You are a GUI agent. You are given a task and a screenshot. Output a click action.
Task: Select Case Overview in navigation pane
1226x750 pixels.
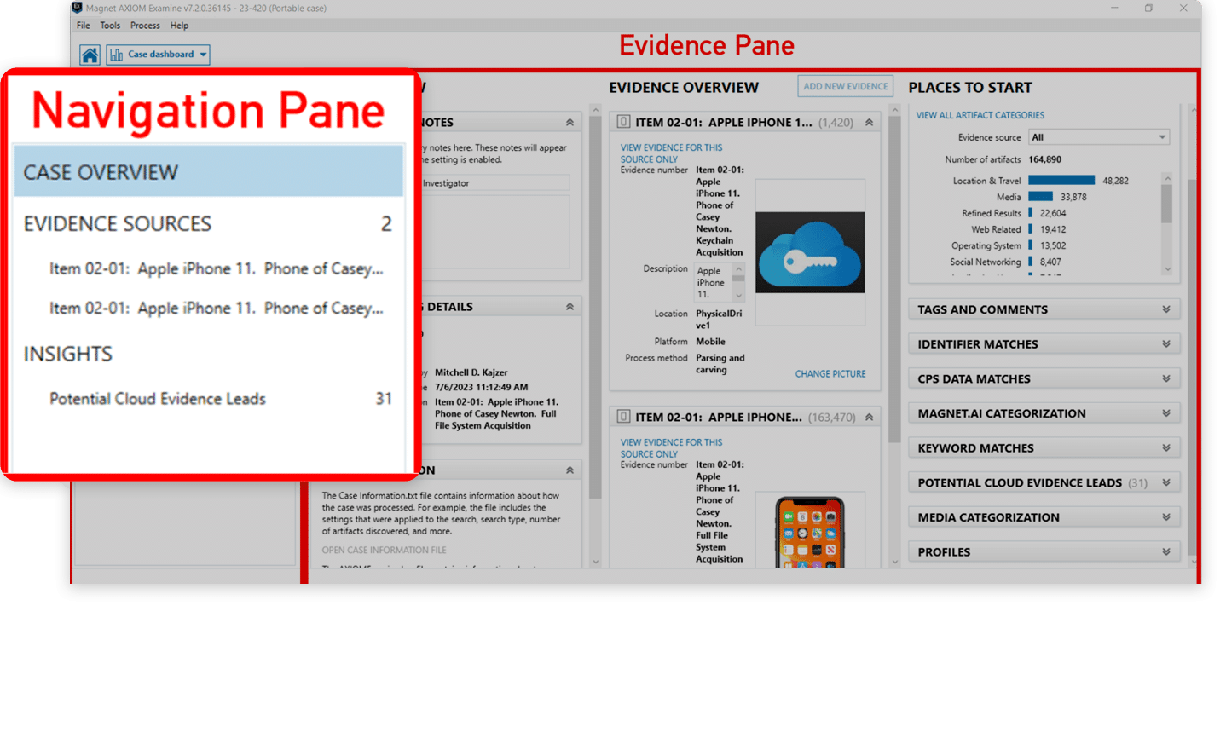click(209, 172)
